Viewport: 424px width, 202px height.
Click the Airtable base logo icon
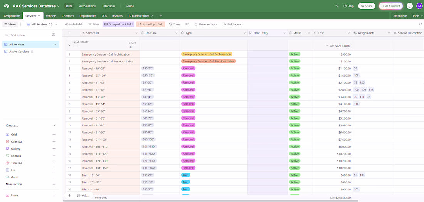[x=7, y=6]
